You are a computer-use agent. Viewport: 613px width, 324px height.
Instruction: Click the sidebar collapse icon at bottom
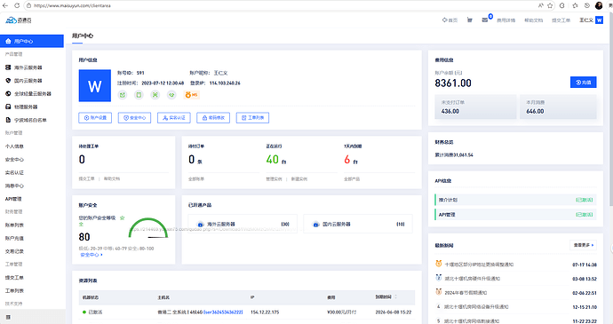pos(8,318)
